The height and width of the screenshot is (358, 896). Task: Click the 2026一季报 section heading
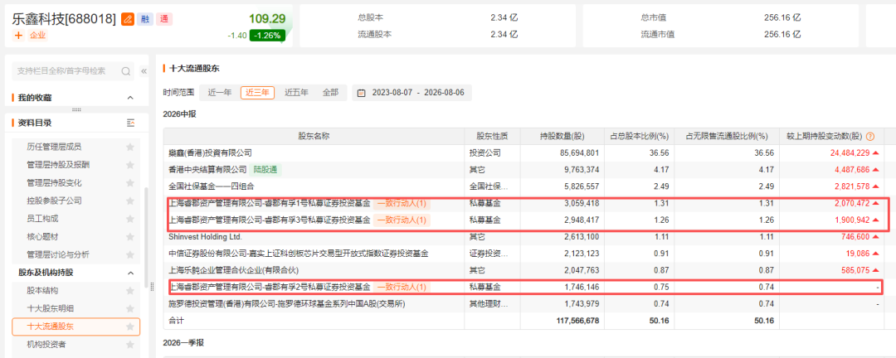tap(183, 342)
